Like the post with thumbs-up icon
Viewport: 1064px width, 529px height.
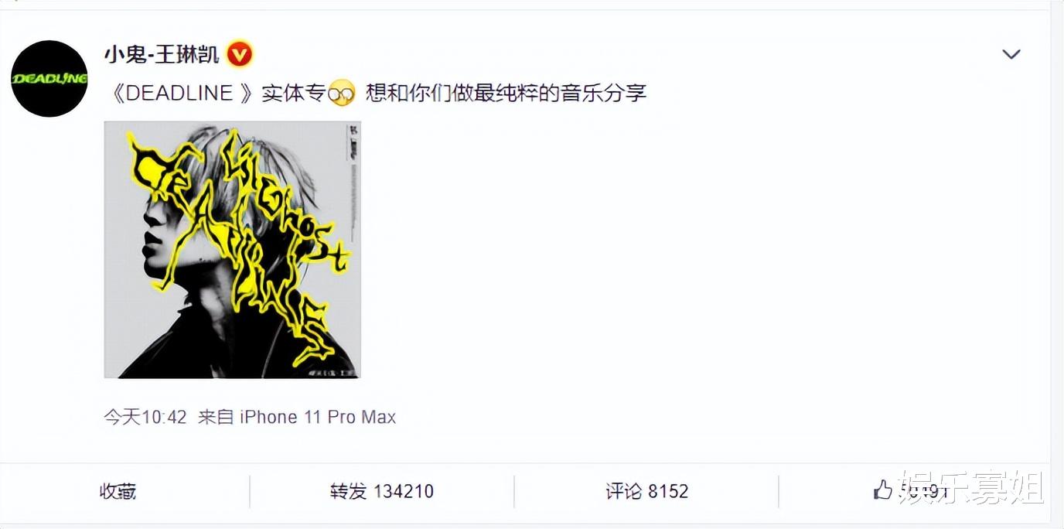pyautogui.click(x=882, y=490)
